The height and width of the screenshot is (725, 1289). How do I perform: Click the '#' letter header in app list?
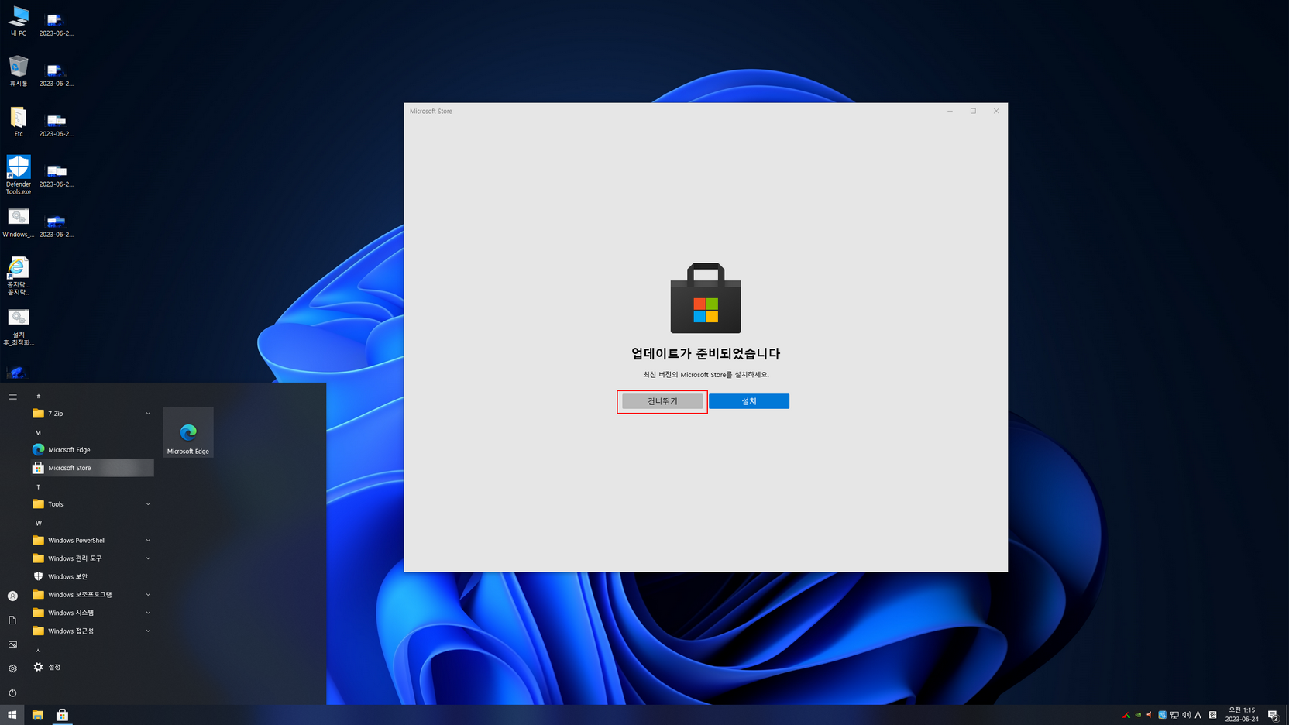39,397
